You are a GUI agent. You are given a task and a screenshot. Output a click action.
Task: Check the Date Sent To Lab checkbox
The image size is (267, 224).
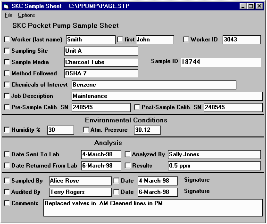7,154
